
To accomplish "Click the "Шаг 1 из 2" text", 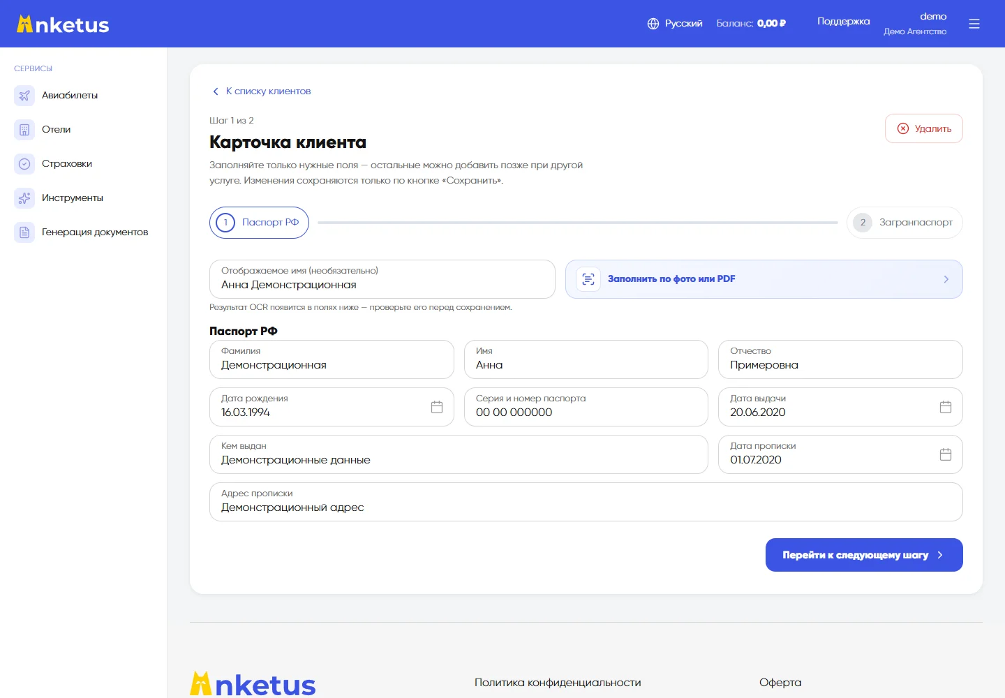I will (232, 121).
